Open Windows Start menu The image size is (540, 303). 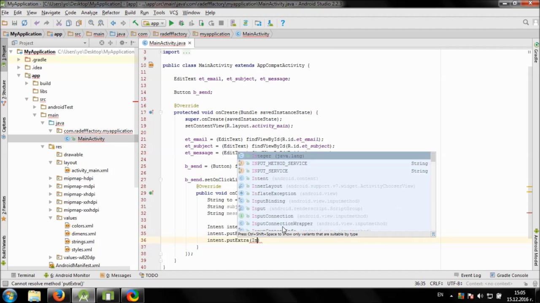tap(9, 295)
